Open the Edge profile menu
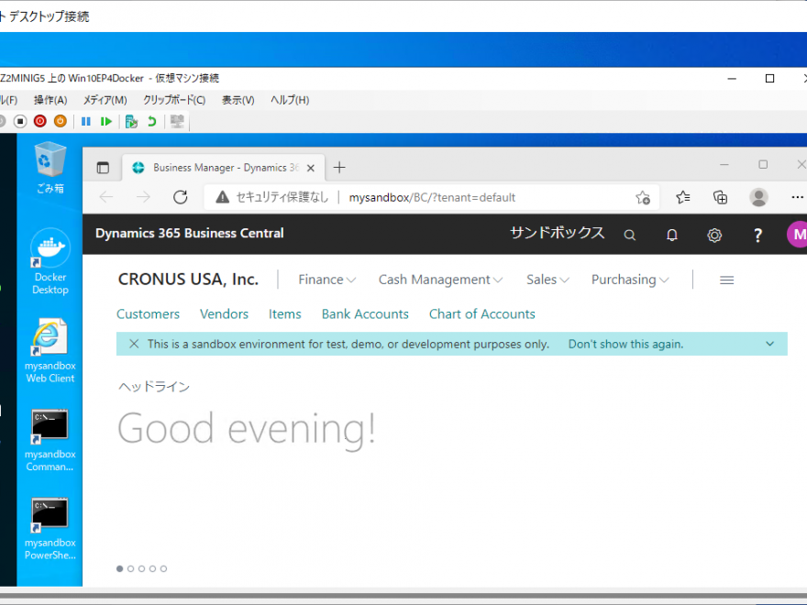Screen dimensions: 807x605 click(x=758, y=197)
